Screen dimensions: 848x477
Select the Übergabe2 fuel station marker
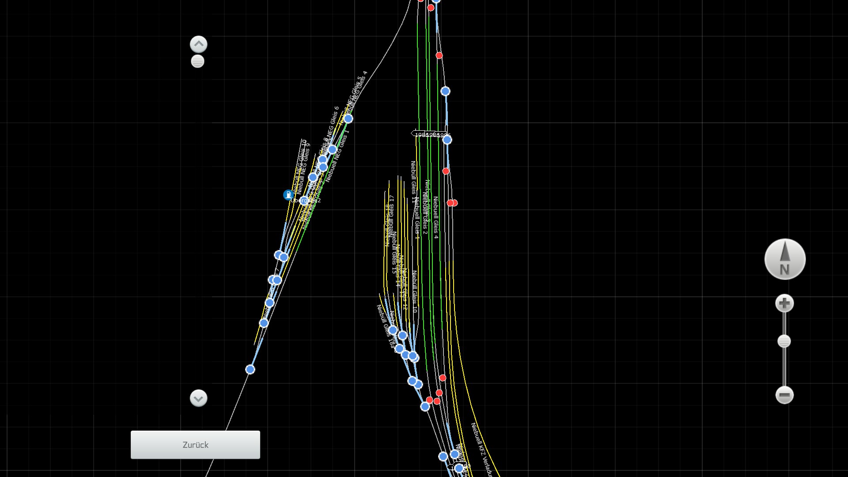click(288, 195)
